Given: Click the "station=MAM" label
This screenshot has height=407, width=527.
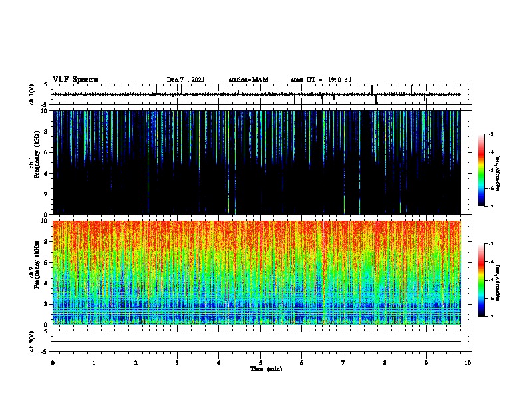Looking at the screenshot, I should click(248, 80).
